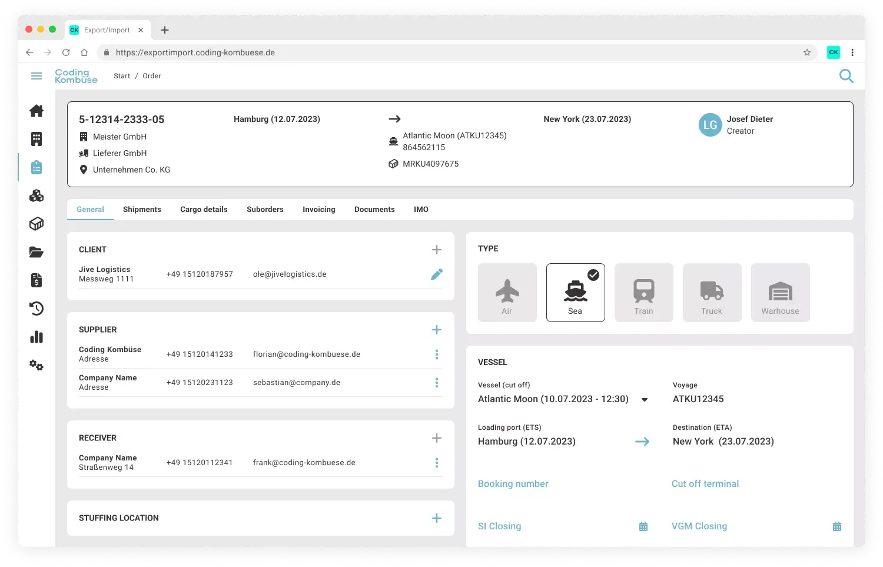Open the stacked boxes icon in sidebar
This screenshot has height=567, width=883.
click(36, 195)
